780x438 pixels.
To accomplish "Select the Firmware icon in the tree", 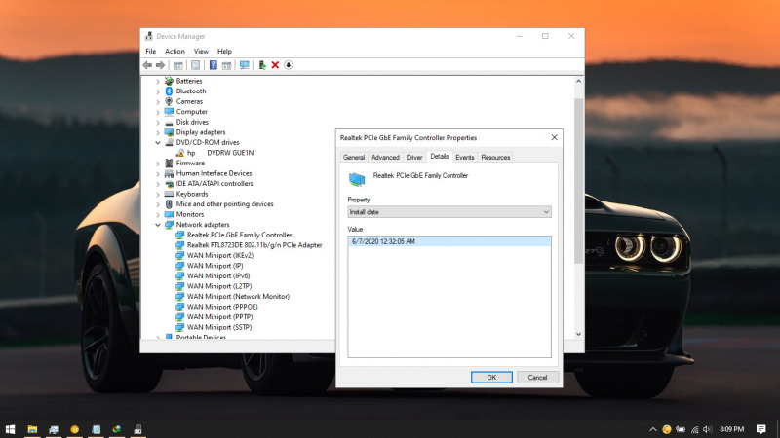I will tap(169, 163).
